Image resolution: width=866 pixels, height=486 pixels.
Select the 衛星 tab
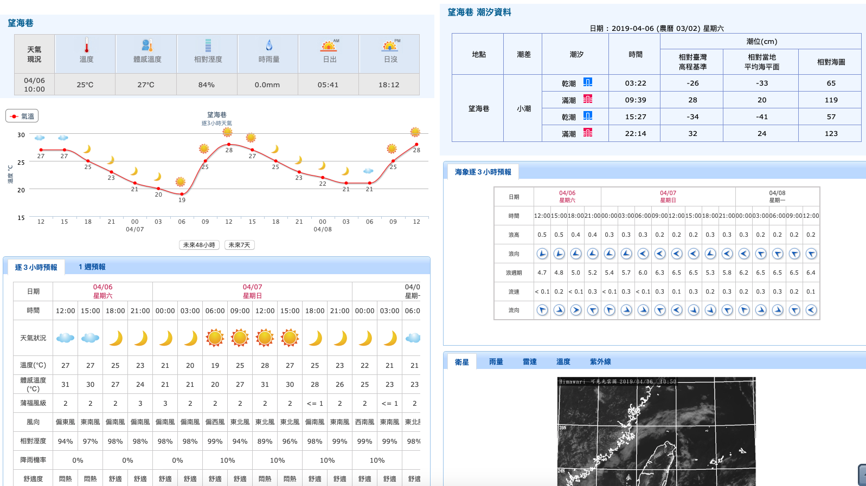tap(461, 362)
